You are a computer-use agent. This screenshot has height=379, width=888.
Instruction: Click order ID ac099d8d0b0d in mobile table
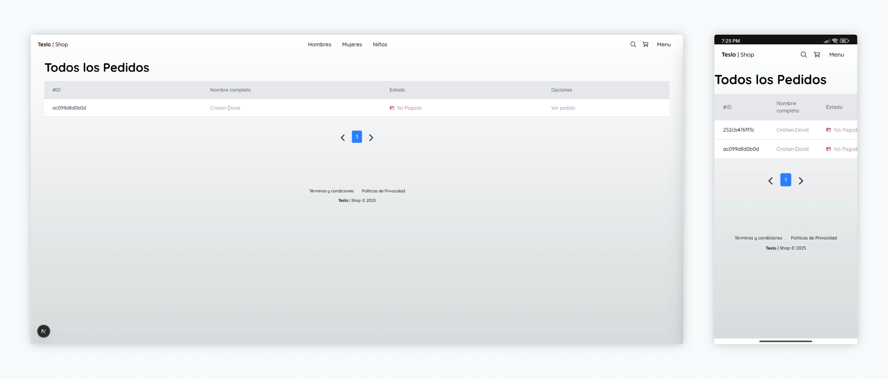click(741, 149)
